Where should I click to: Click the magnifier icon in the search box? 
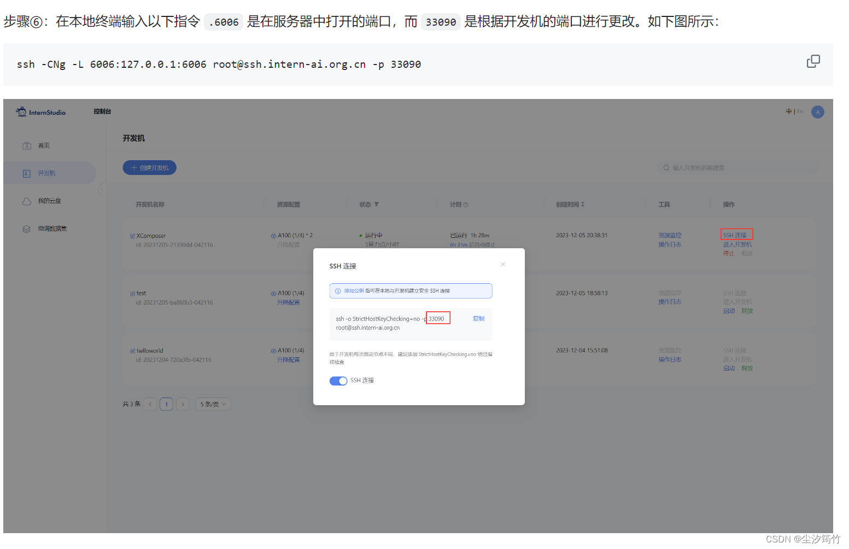666,167
